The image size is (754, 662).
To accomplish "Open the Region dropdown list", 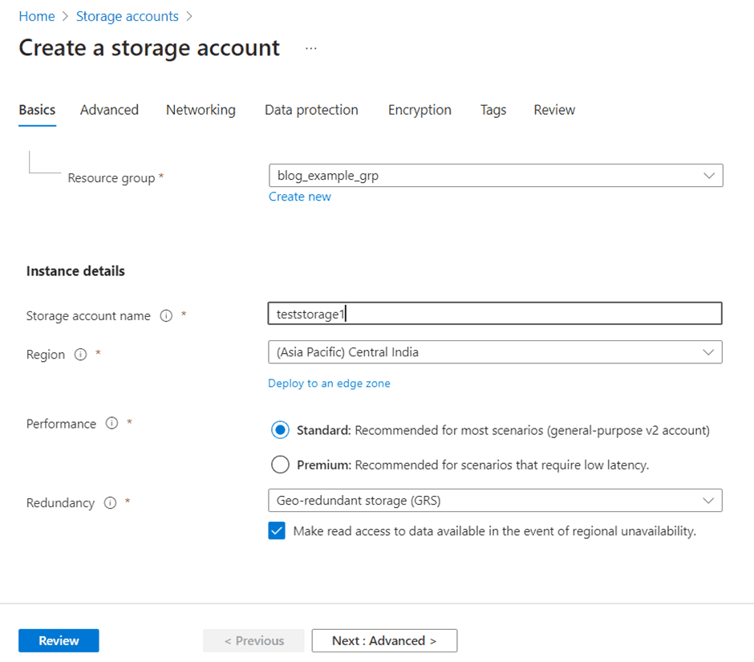I will pos(495,352).
